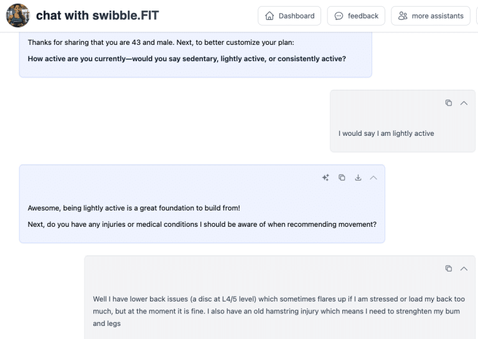
Task: Click the swibble.FIT avatar image
Action: 18,16
